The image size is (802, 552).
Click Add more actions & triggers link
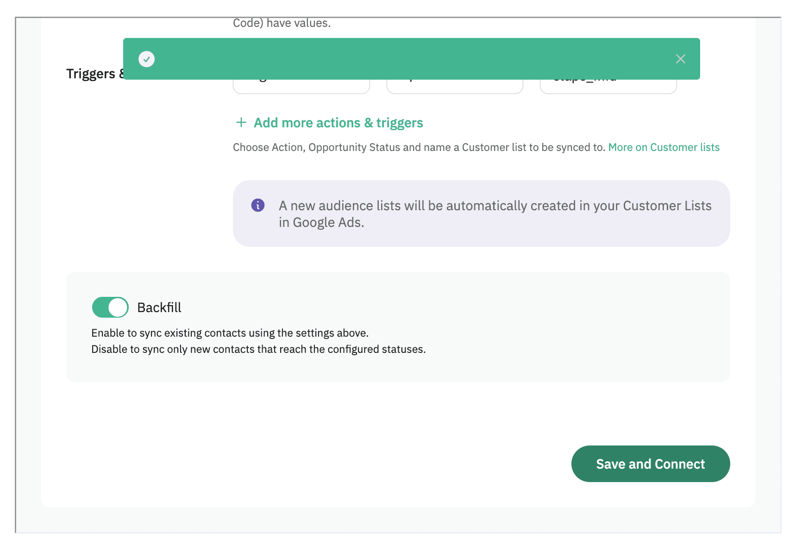(338, 123)
